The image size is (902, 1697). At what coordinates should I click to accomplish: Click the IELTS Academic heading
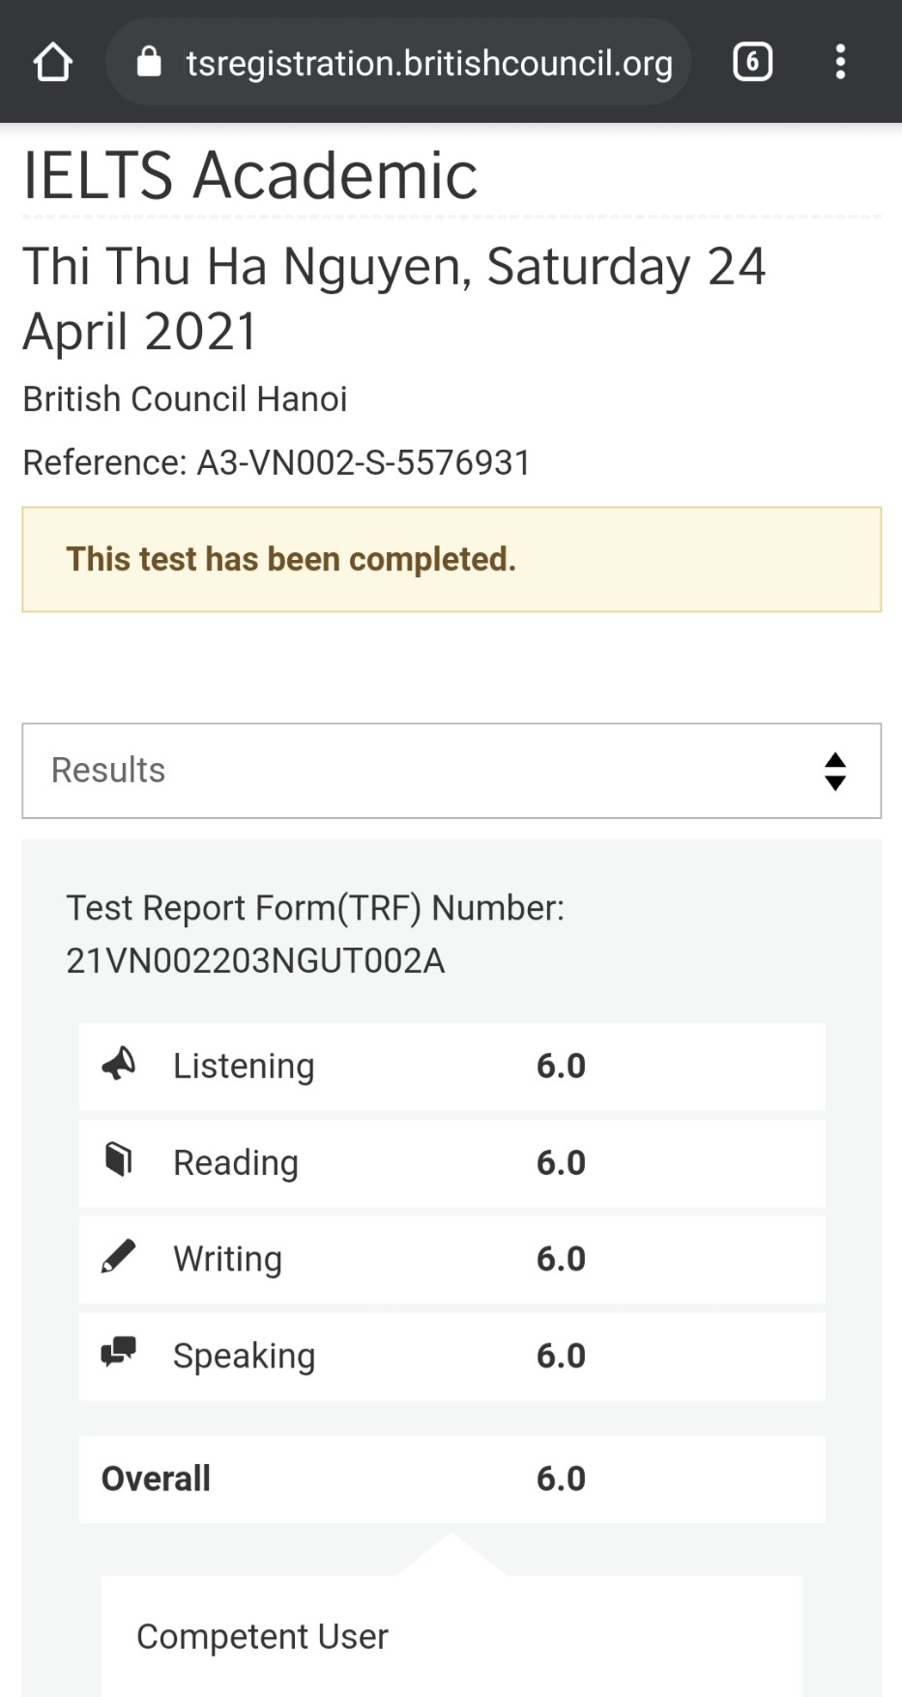click(250, 175)
